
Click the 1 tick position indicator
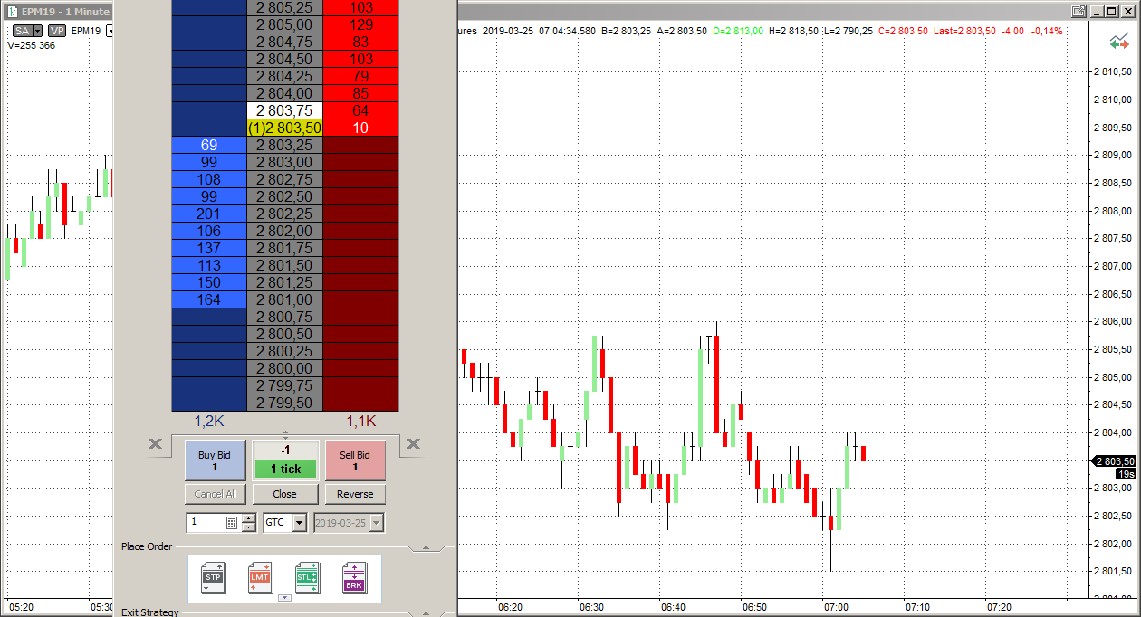pos(285,470)
